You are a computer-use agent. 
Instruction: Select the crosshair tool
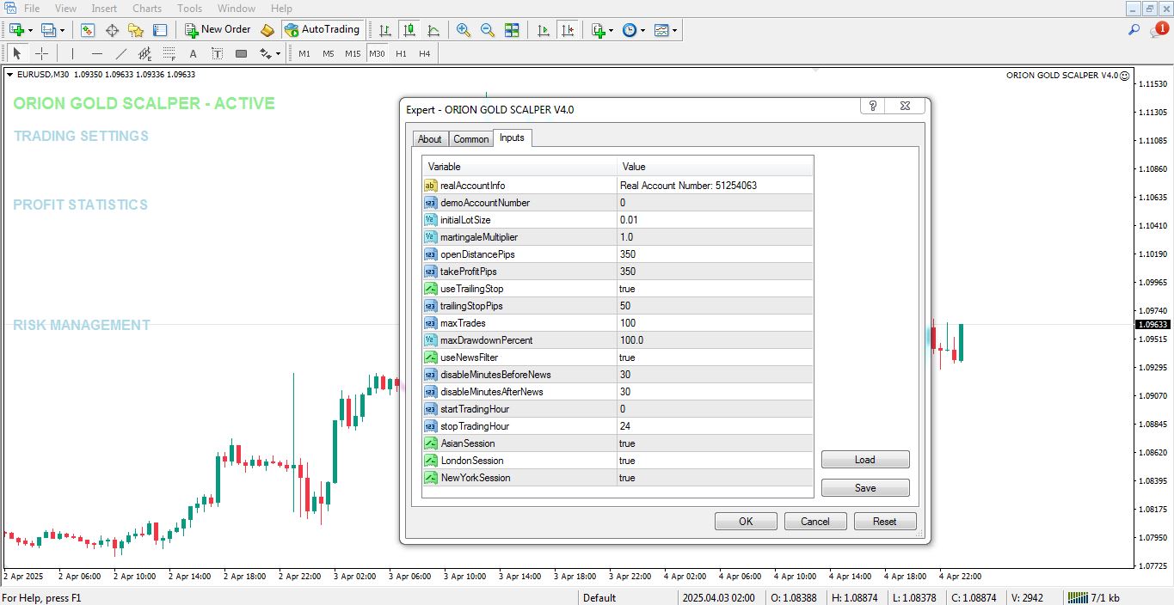(x=41, y=53)
